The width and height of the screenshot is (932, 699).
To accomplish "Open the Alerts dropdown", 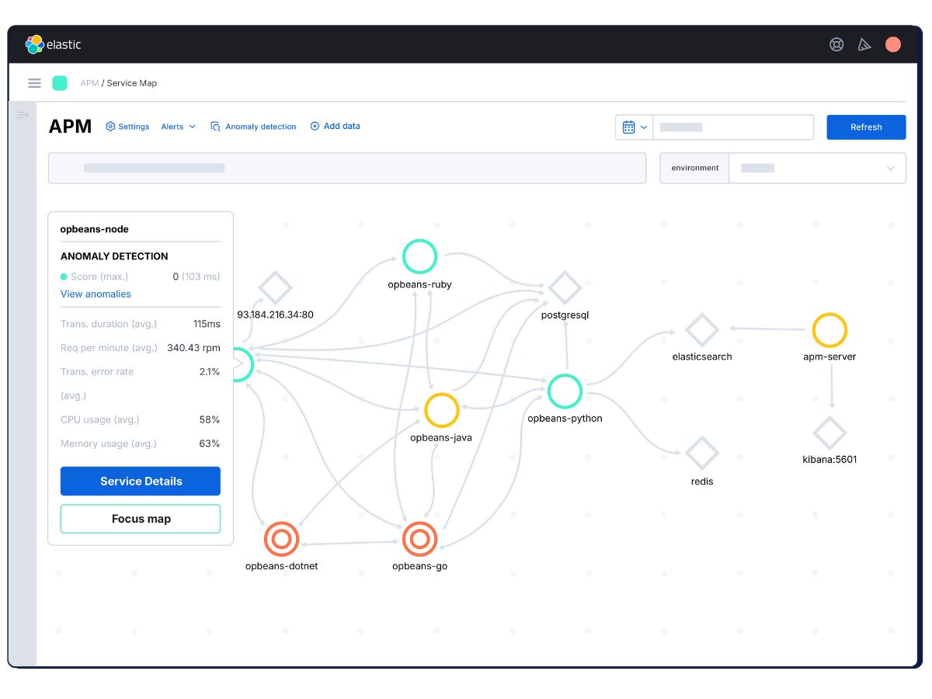I will (178, 127).
